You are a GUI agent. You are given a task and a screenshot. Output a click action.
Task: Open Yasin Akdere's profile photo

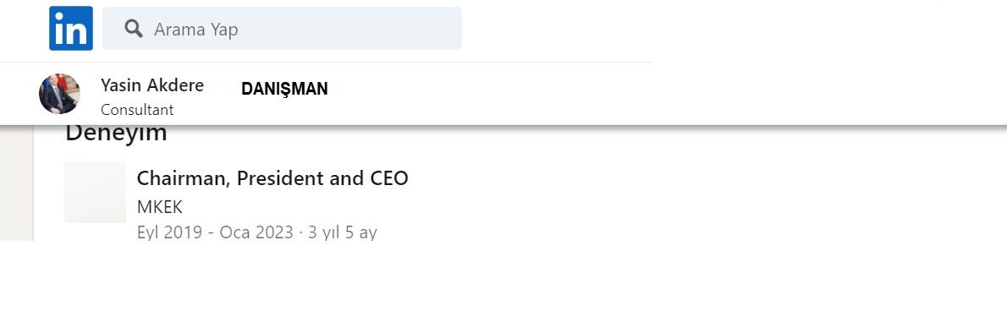click(60, 94)
